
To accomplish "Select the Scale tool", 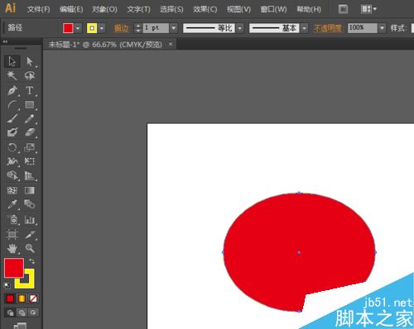I will tap(30, 147).
